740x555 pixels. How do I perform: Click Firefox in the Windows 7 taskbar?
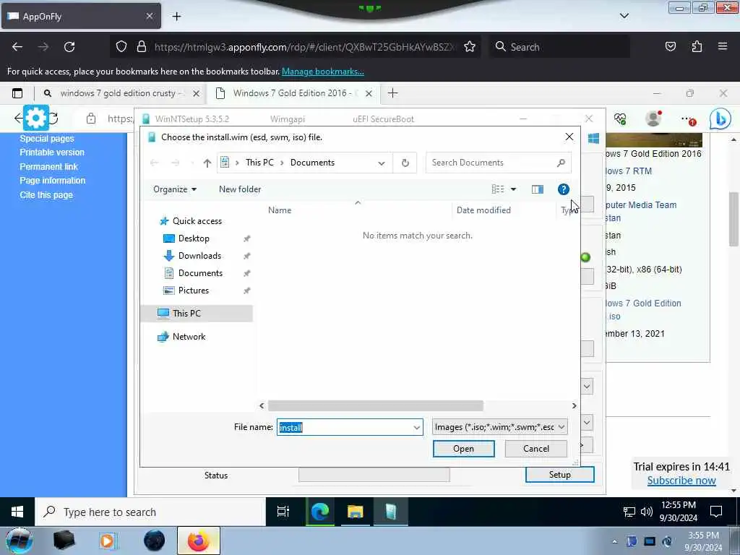[199, 541]
